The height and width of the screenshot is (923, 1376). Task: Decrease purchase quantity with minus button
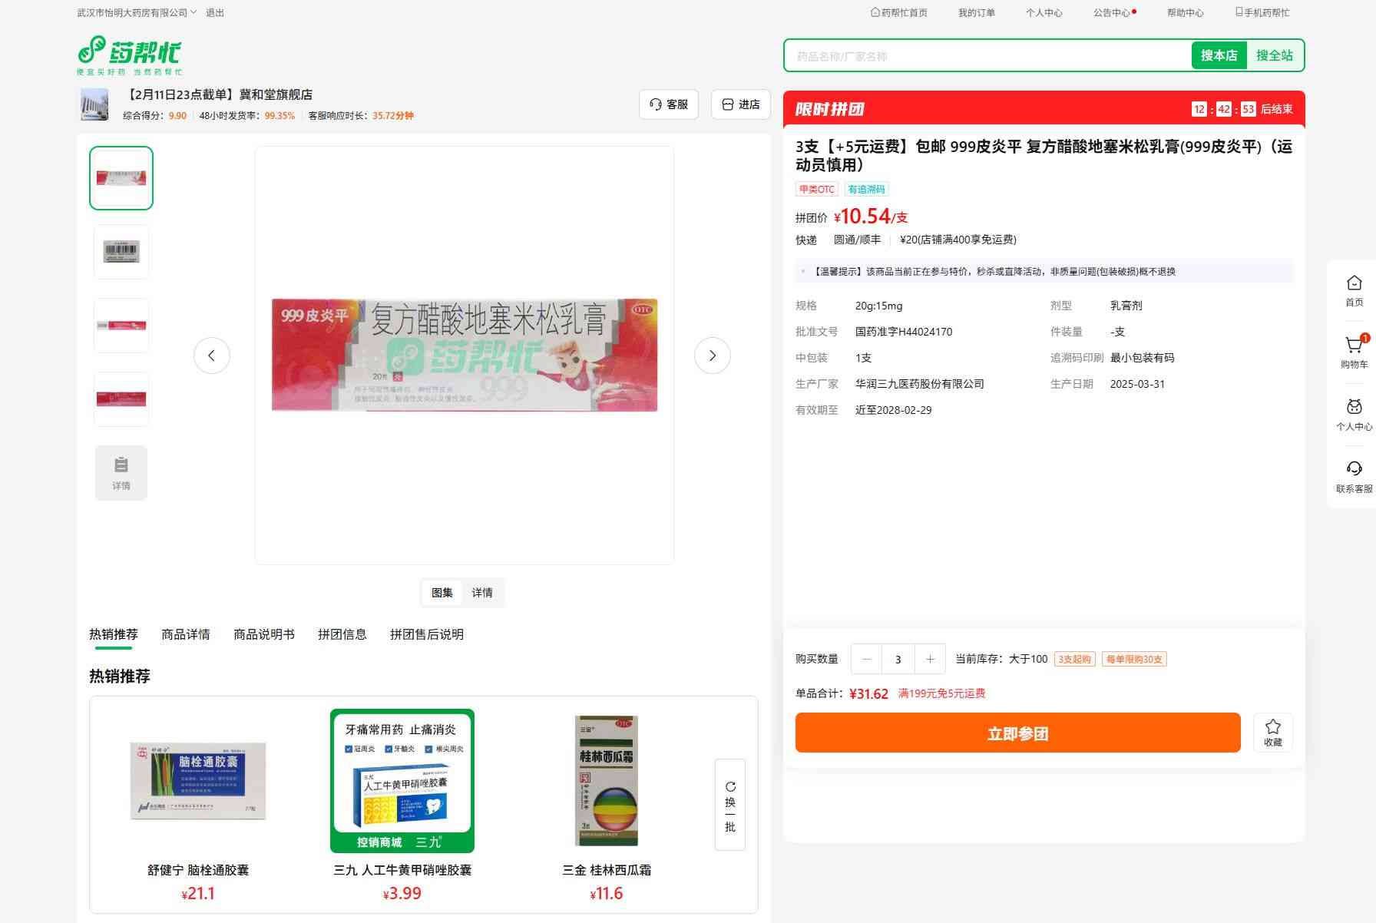tap(867, 659)
